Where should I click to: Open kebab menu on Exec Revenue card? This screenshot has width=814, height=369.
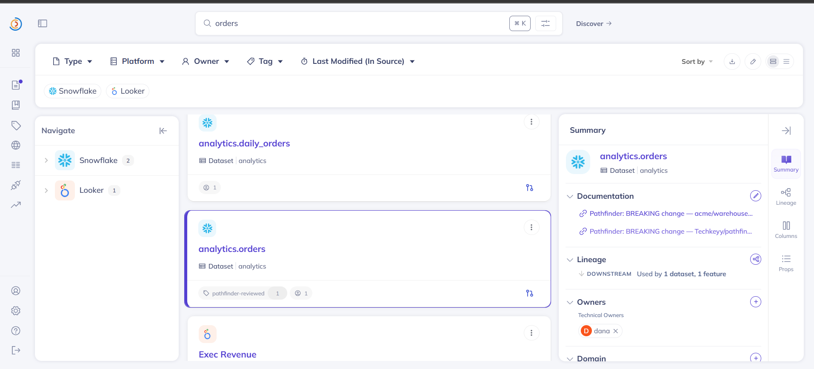531,333
